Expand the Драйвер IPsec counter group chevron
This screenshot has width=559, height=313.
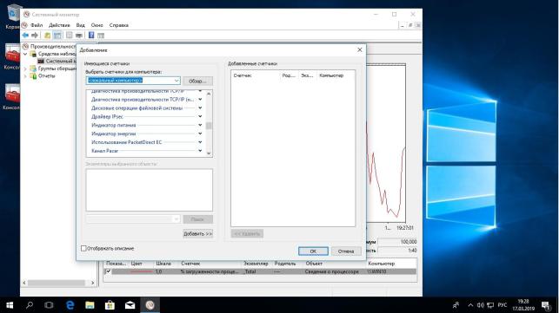click(200, 116)
